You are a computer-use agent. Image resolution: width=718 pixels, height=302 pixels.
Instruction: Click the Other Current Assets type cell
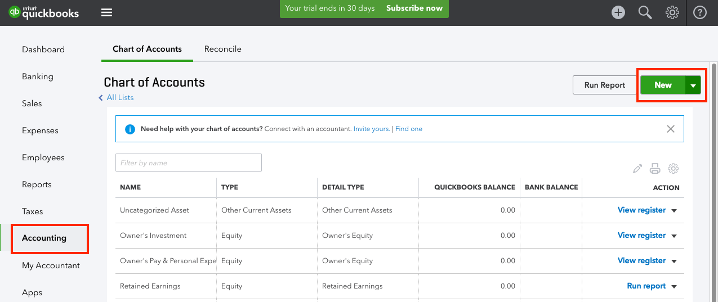click(x=256, y=210)
